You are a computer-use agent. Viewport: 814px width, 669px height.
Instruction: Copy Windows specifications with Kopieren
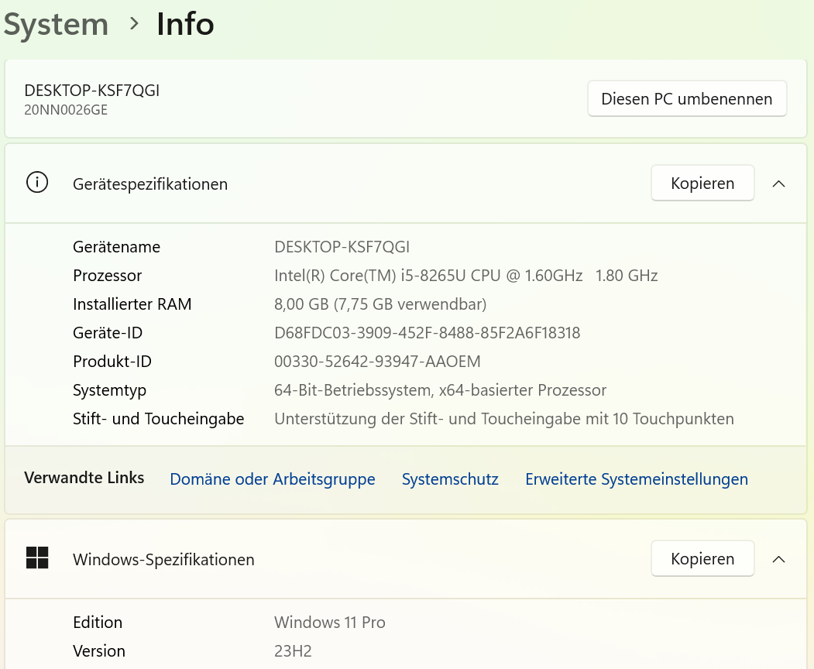pyautogui.click(x=702, y=558)
